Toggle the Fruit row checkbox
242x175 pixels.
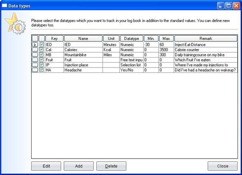point(42,60)
